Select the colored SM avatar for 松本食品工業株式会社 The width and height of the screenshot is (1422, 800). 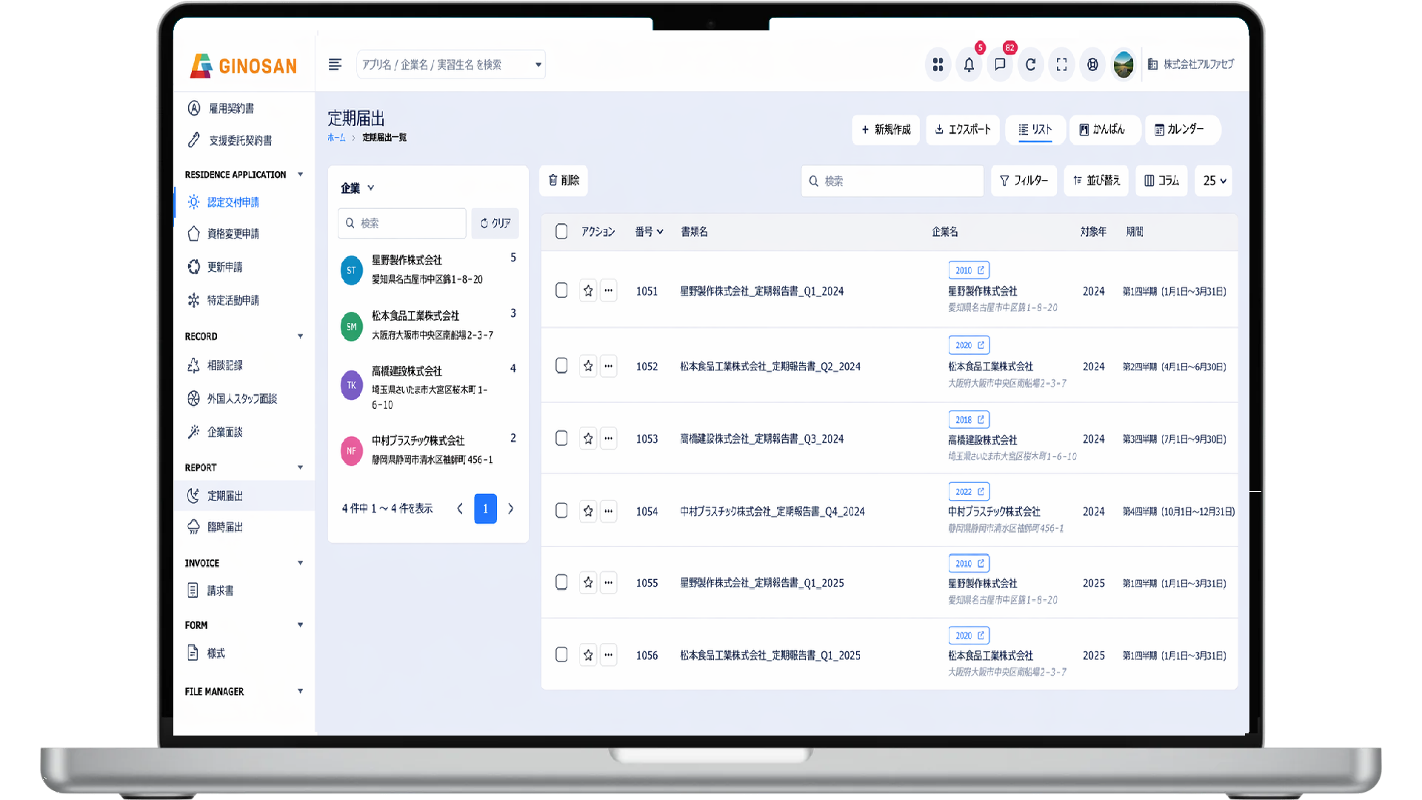point(350,326)
